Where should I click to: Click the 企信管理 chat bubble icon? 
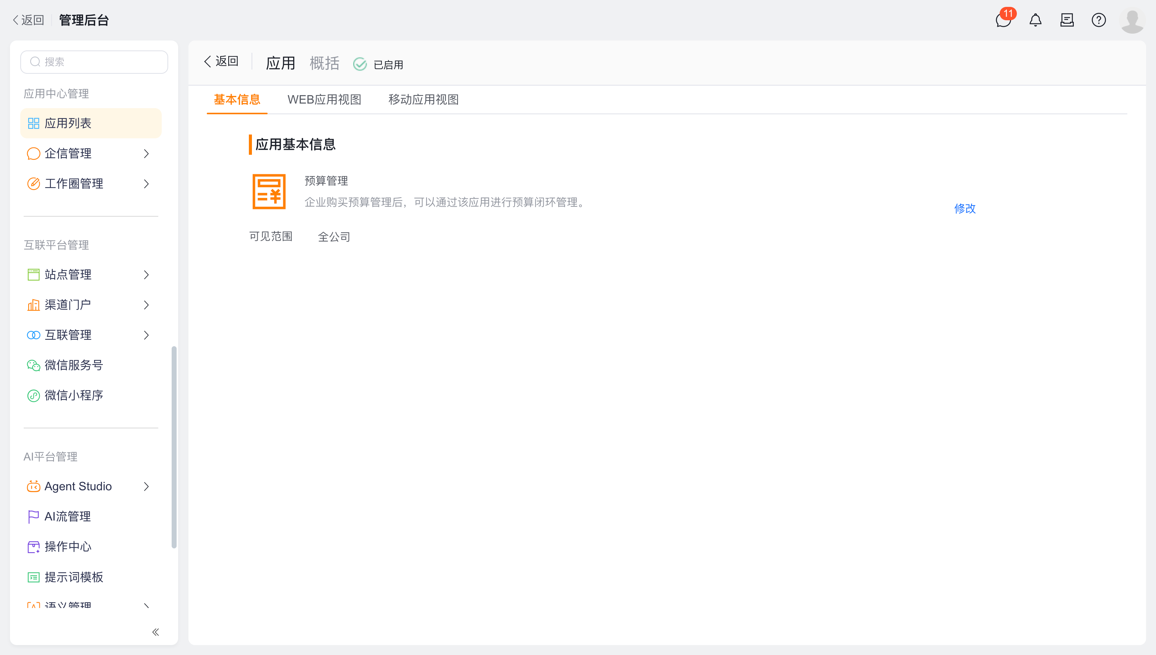coord(33,153)
